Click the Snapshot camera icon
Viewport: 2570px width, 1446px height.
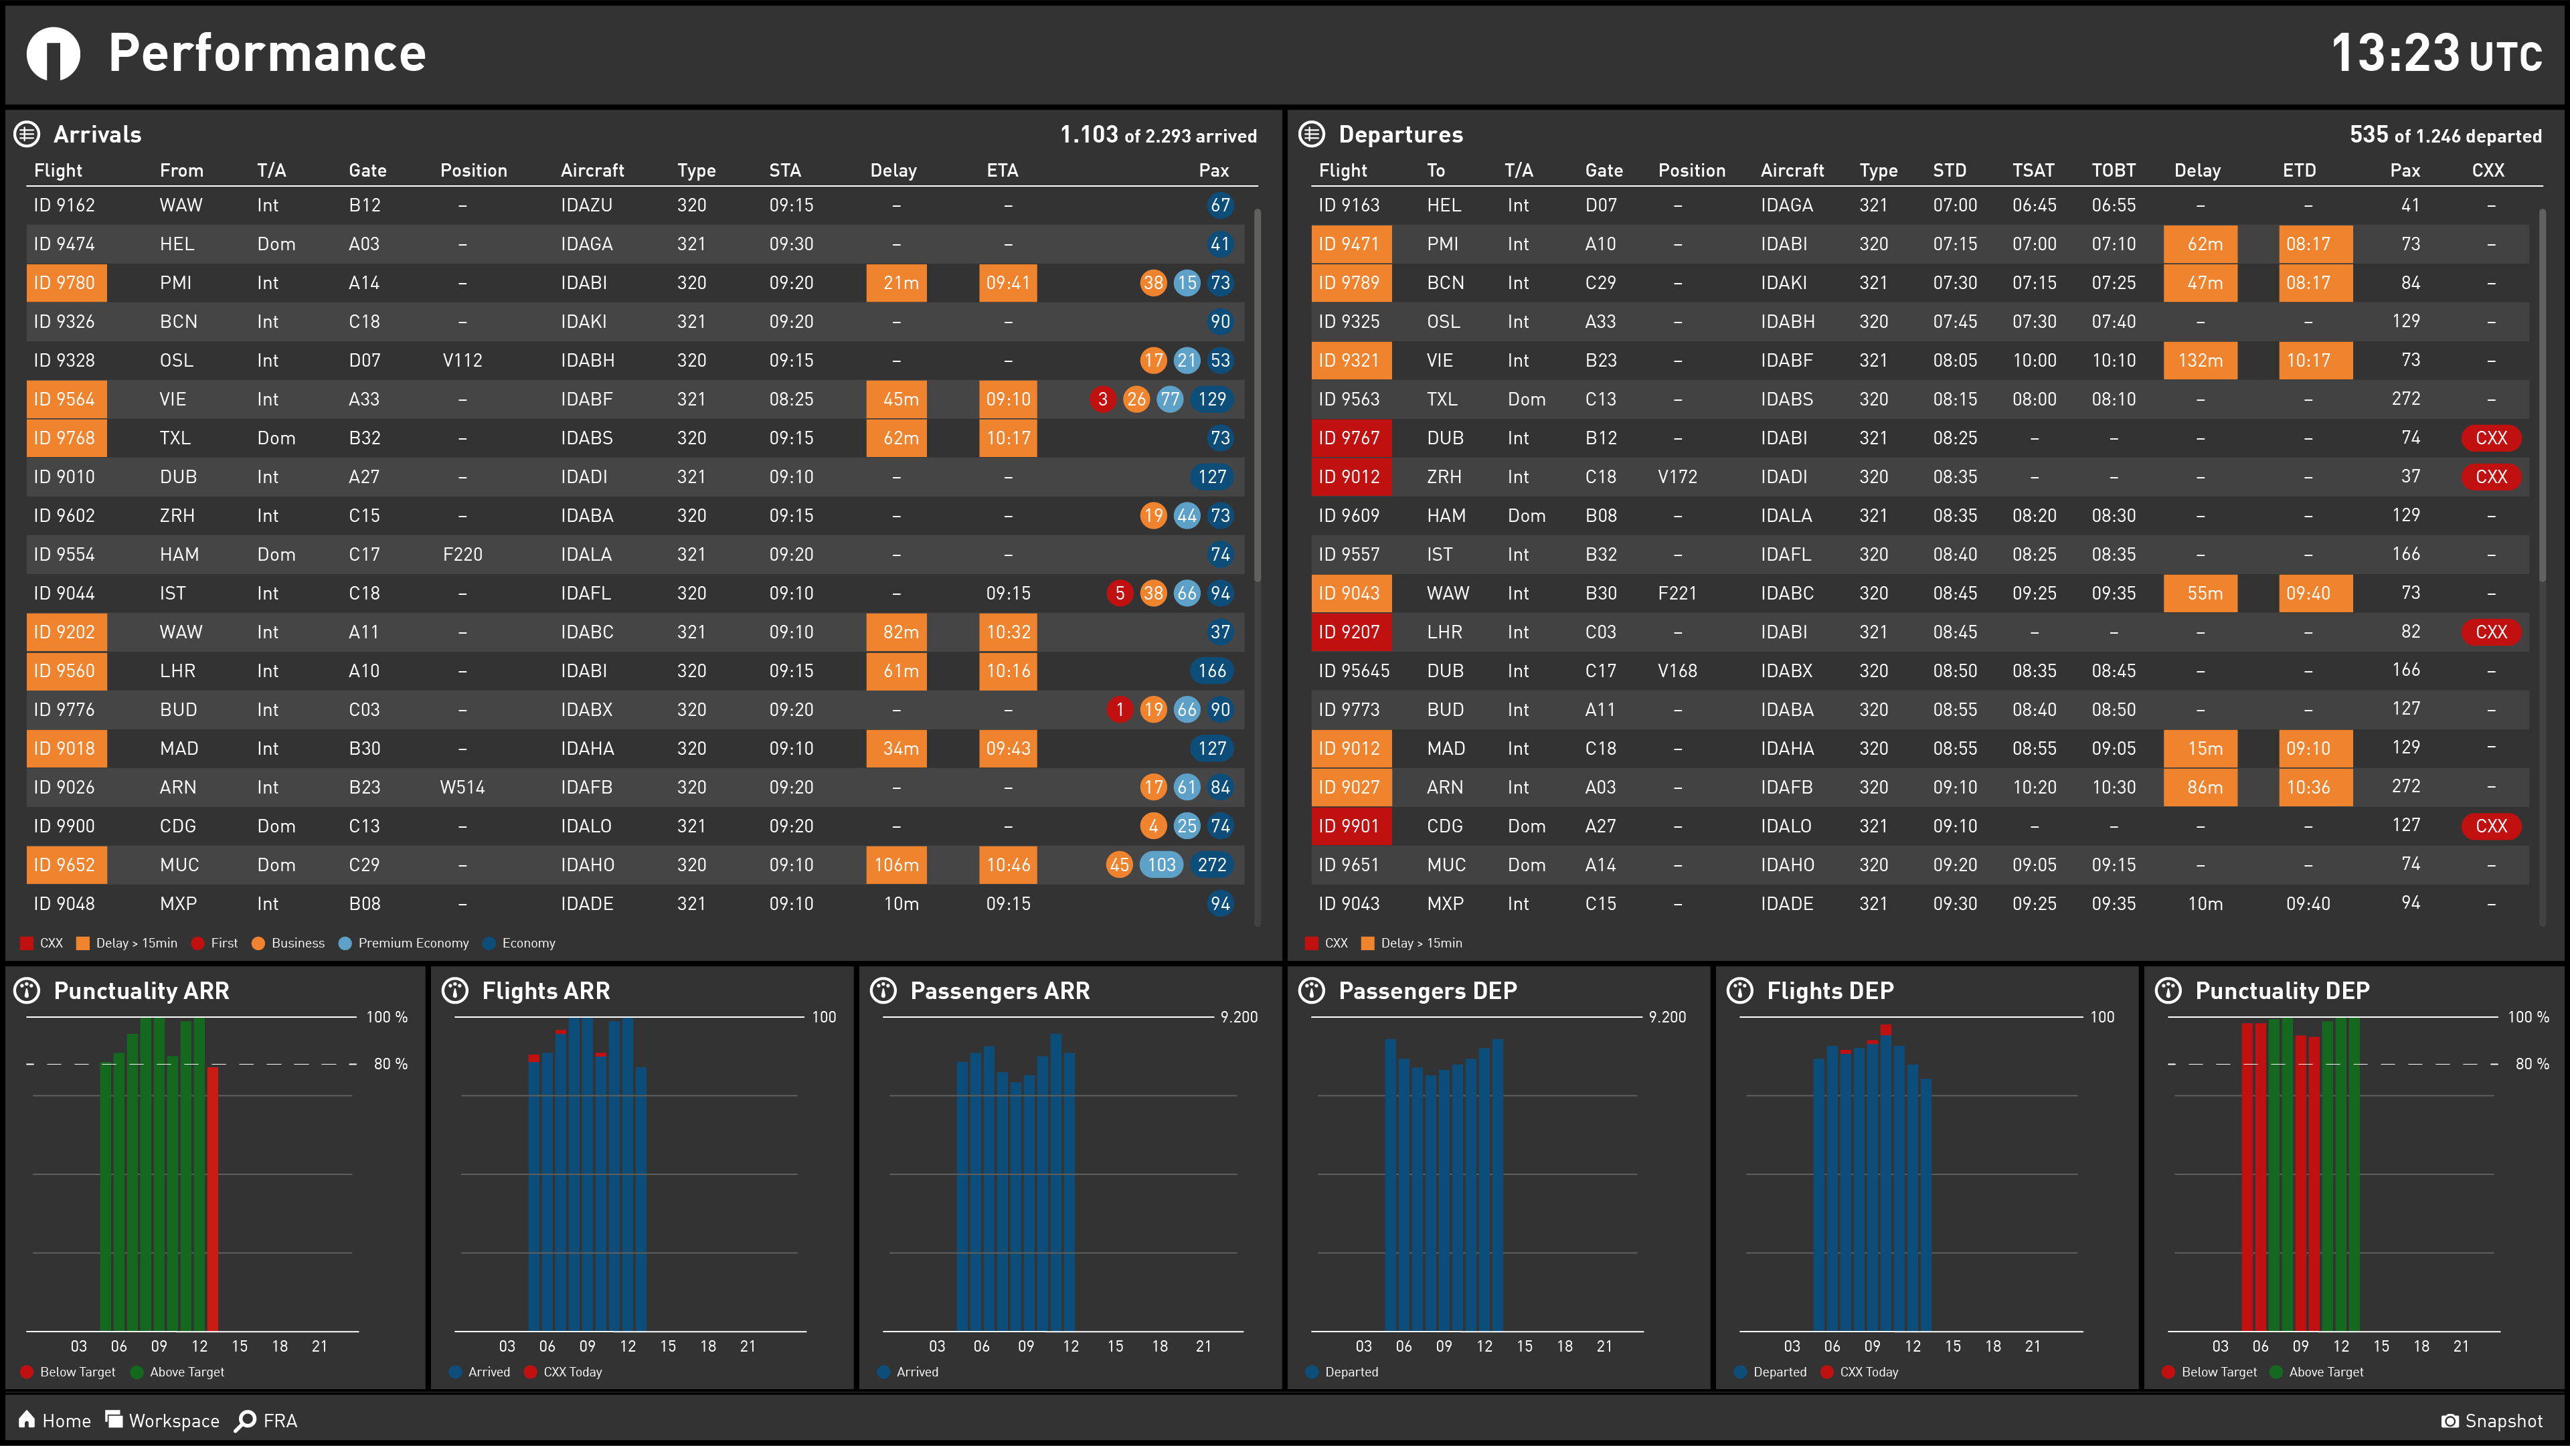coord(2450,1421)
